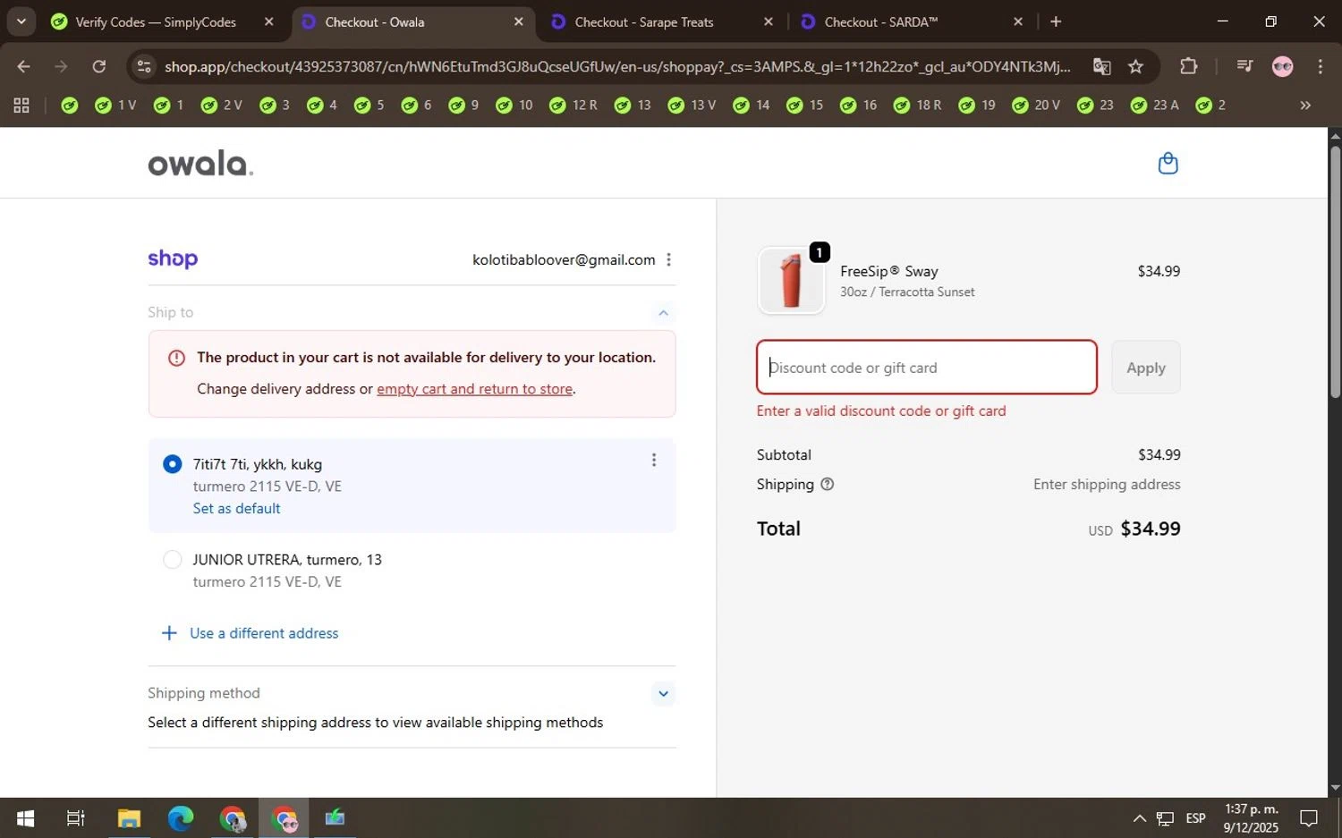Click the empty cart and return link
This screenshot has height=838, width=1342.
click(474, 389)
